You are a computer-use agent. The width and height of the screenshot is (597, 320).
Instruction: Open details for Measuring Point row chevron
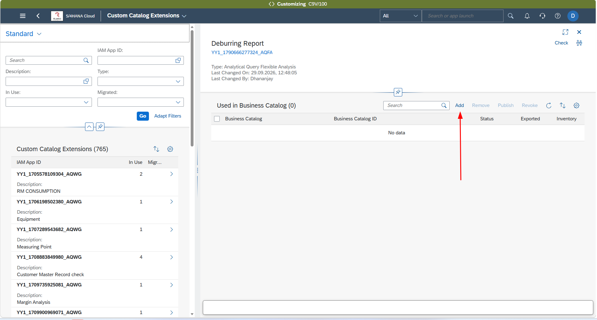click(171, 230)
